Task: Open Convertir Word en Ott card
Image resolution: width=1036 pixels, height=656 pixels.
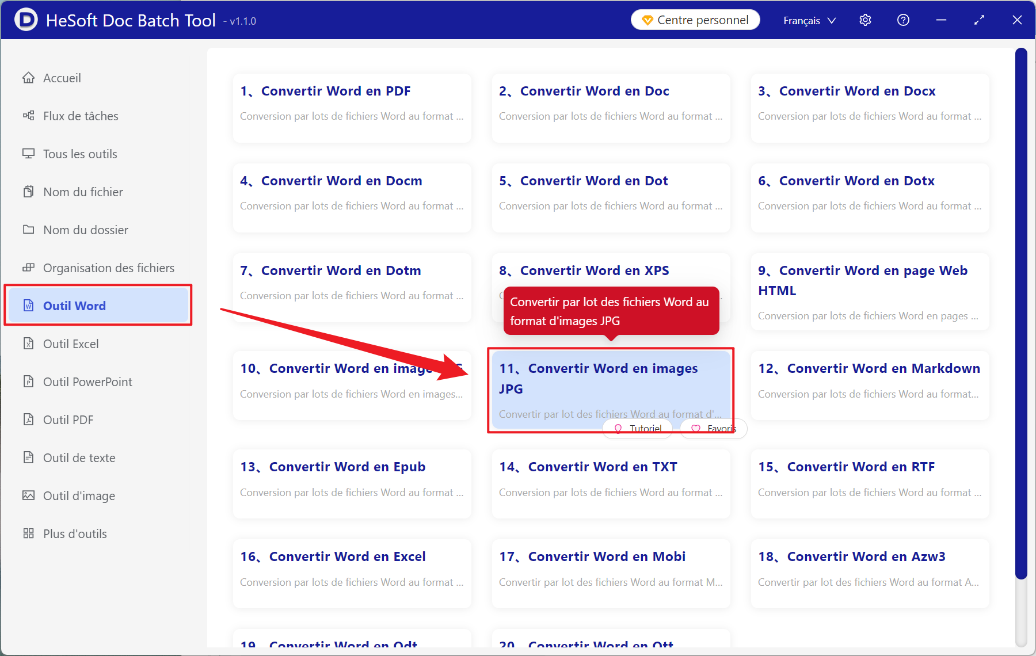Action: tap(611, 639)
